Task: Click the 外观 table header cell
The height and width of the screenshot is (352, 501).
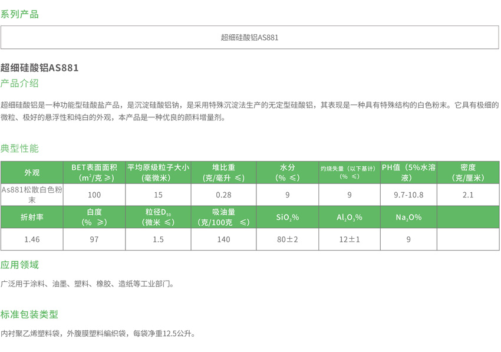Action: 32,172
